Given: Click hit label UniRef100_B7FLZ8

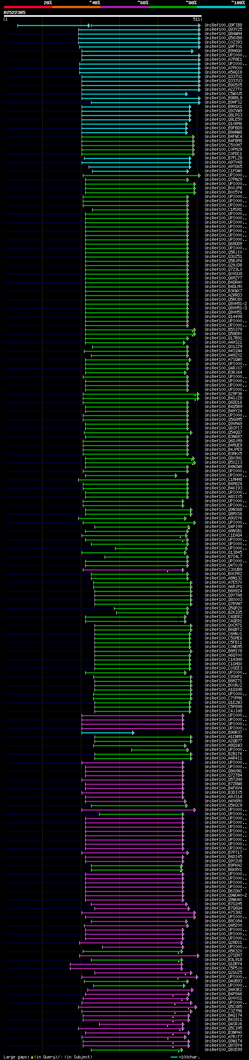Looking at the screenshot, I should click(x=224, y=158).
